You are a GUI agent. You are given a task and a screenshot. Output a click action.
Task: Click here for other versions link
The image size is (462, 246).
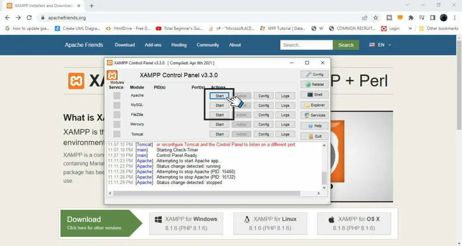(x=94, y=228)
